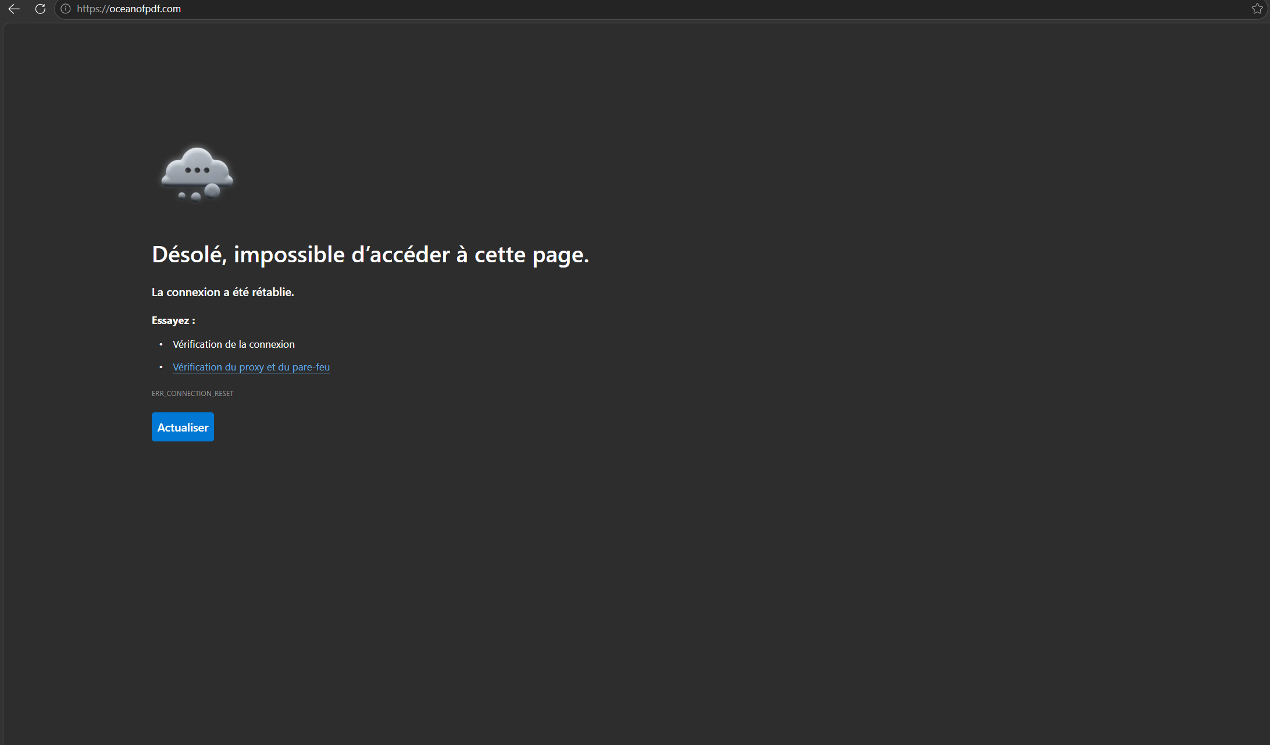Click the cloud error illustration
The height and width of the screenshot is (745, 1270).
pos(197,174)
